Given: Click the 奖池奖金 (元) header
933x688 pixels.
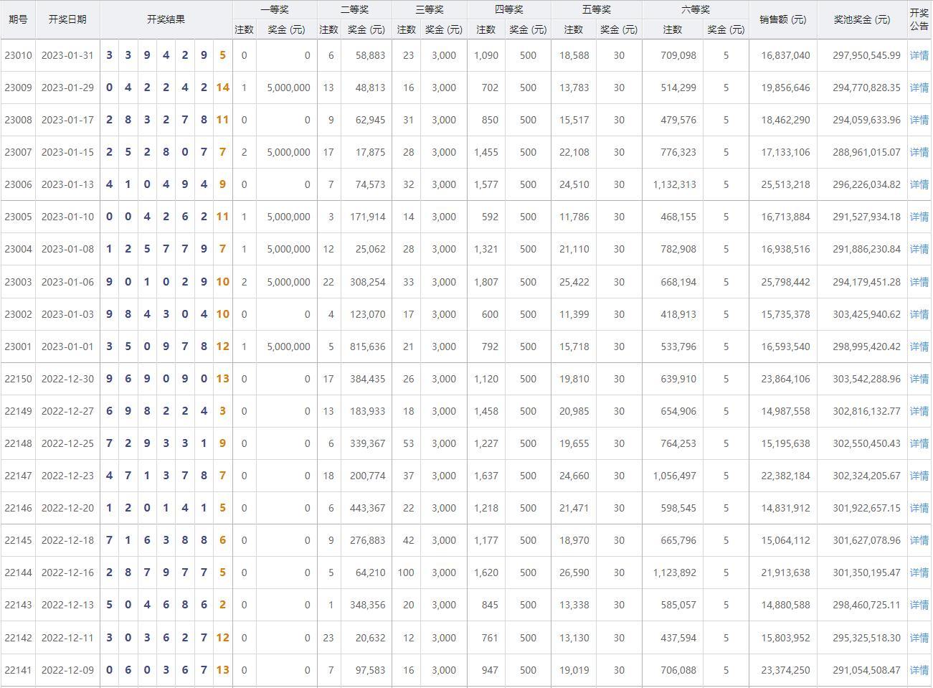Looking at the screenshot, I should 862,19.
